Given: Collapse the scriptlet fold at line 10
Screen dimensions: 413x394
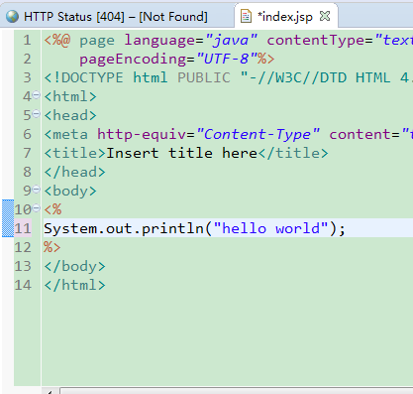Looking at the screenshot, I should [37, 208].
